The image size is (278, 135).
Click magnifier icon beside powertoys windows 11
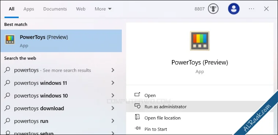[7, 83]
